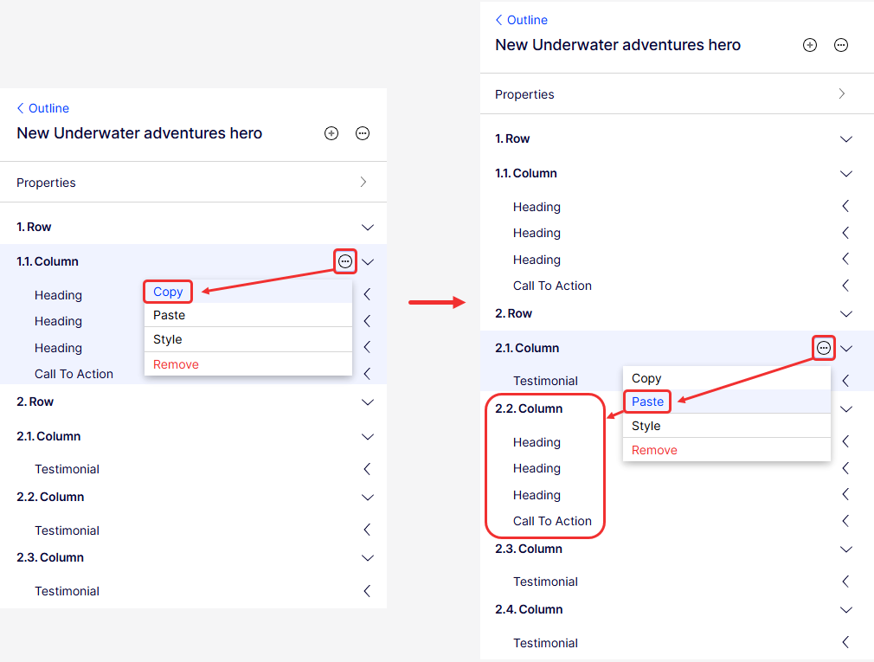Image resolution: width=874 pixels, height=662 pixels.
Task: Click the add (plus) icon in right panel header
Action: coord(810,45)
